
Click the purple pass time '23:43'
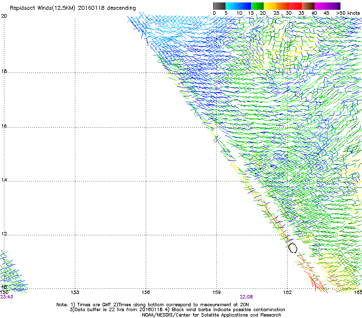click(x=6, y=297)
